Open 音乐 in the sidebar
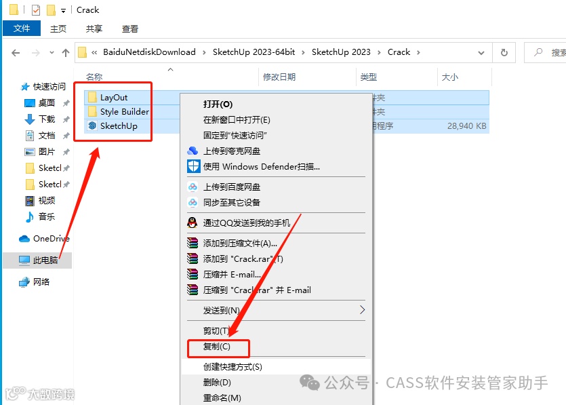This screenshot has width=566, height=405. (x=41, y=217)
